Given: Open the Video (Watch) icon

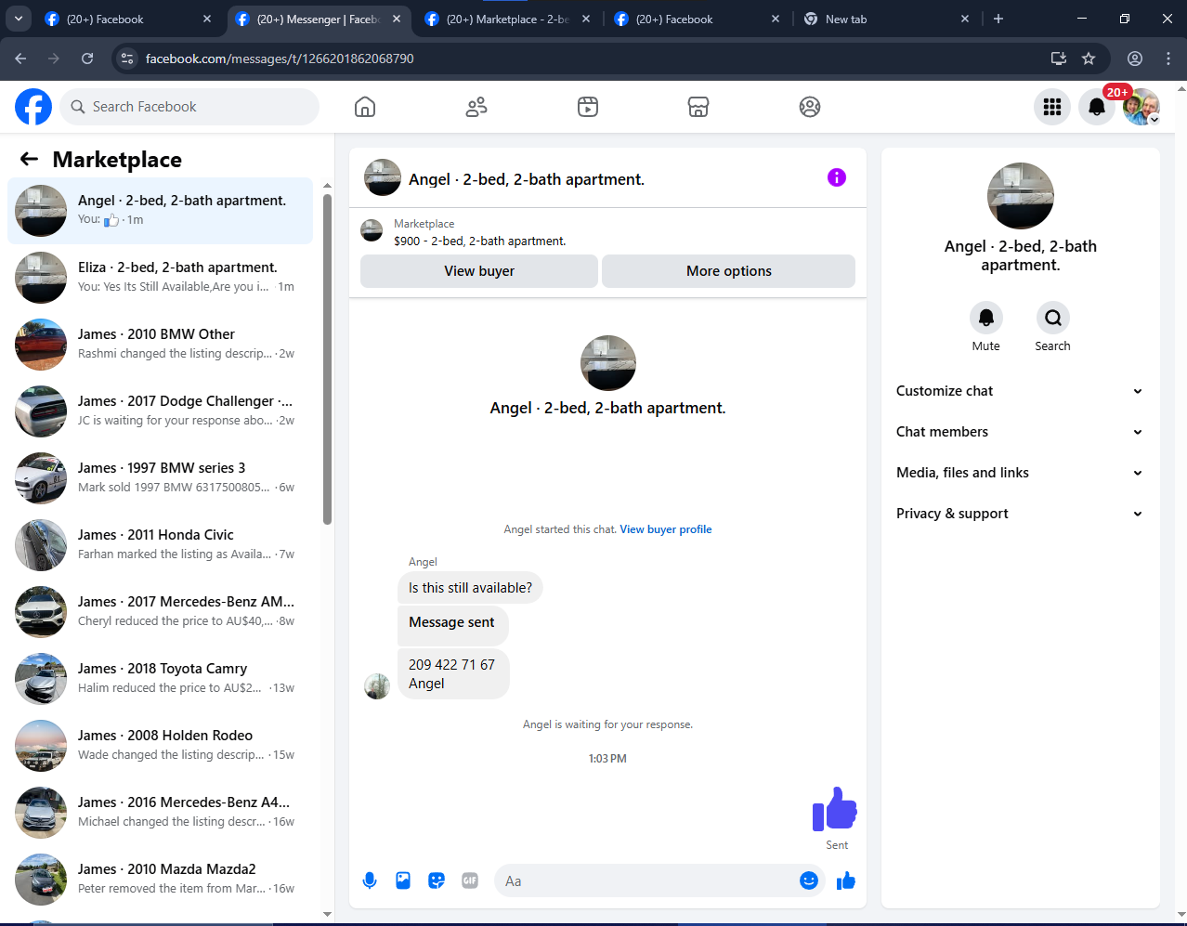Looking at the screenshot, I should (588, 107).
